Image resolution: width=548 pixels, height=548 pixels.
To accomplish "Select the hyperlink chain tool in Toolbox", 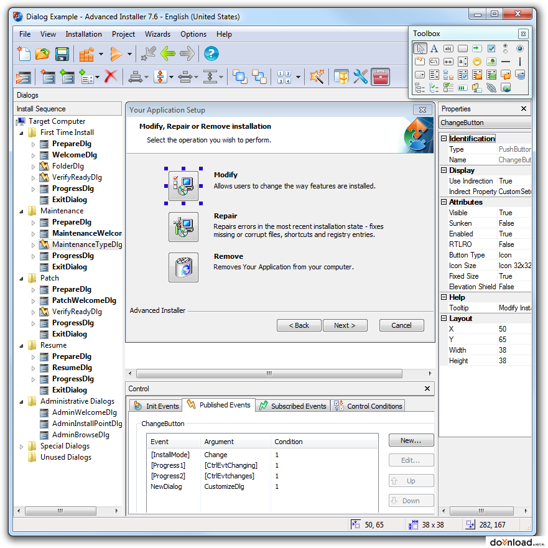I will 491,88.
